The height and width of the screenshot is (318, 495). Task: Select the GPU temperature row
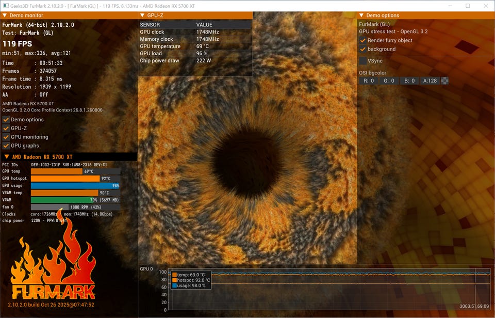click(x=195, y=46)
